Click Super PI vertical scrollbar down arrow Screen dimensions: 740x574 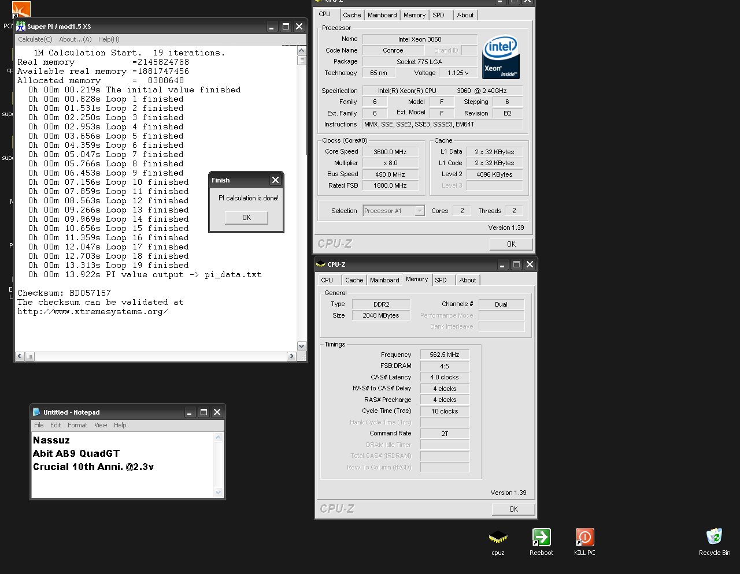pos(301,346)
